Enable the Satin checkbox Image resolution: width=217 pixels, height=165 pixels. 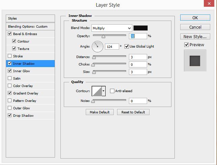point(9,78)
